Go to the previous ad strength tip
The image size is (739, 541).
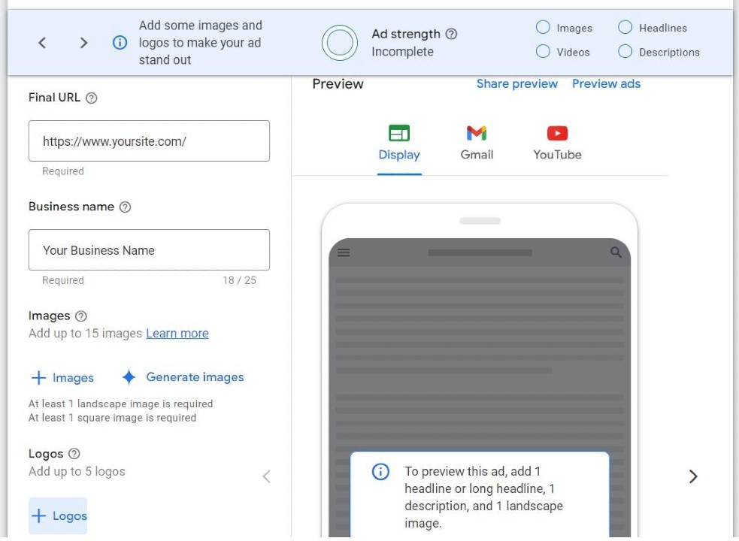tap(42, 43)
